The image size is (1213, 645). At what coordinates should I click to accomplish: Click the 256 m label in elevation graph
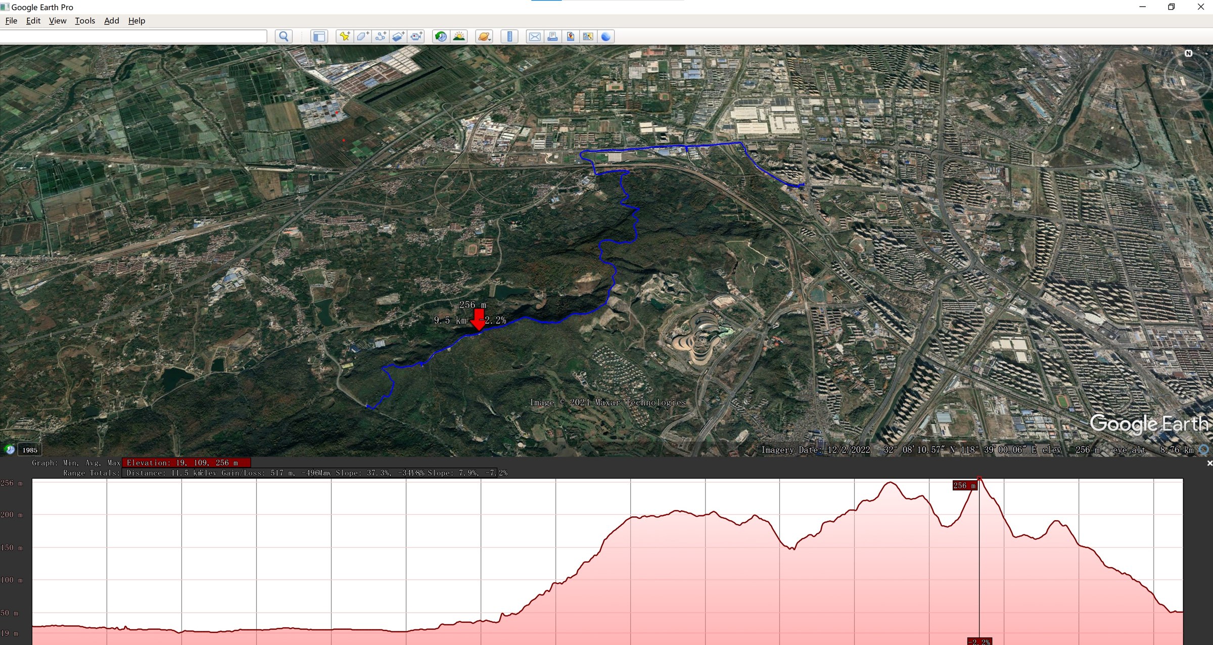click(x=964, y=485)
